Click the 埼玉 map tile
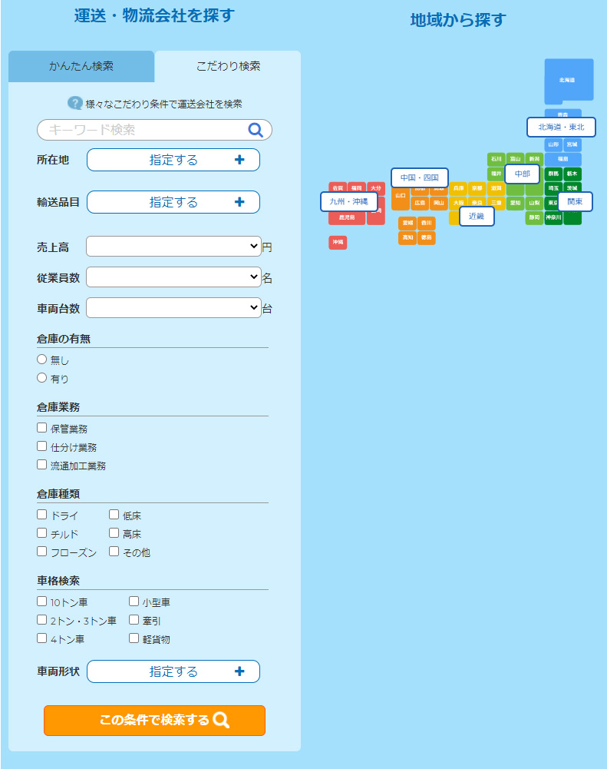The width and height of the screenshot is (607, 769). [553, 188]
